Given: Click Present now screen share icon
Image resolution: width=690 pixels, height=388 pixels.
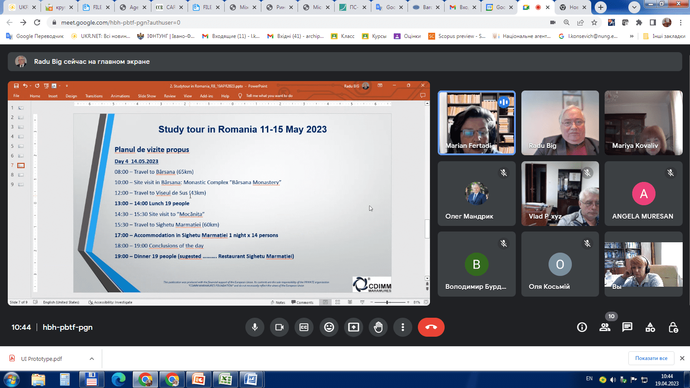Looking at the screenshot, I should click(x=354, y=327).
